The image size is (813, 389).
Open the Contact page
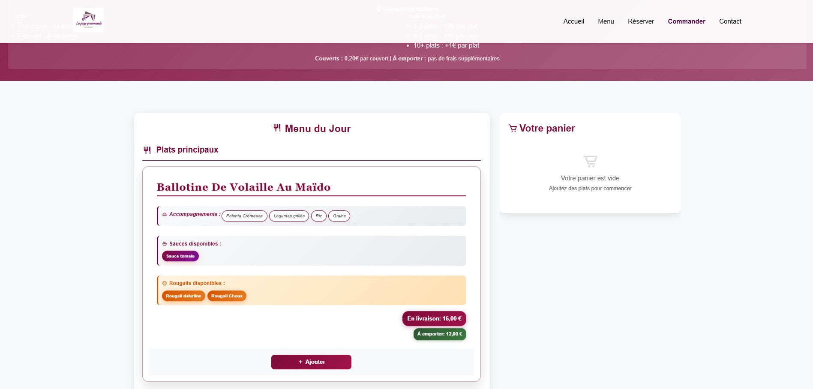tap(730, 21)
